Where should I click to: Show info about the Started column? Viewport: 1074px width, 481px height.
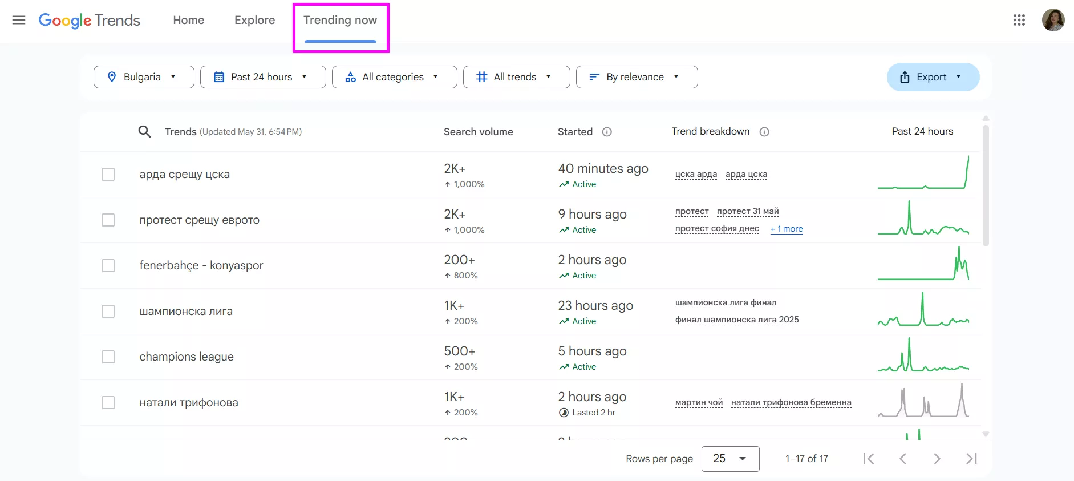coord(607,132)
